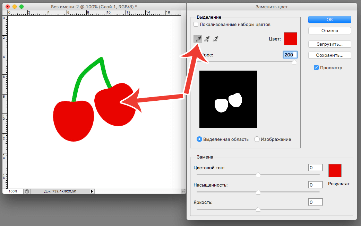Screen dimensions: 361x226
Task: Click the document status icon beside zoom
Action: [x=27, y=191]
